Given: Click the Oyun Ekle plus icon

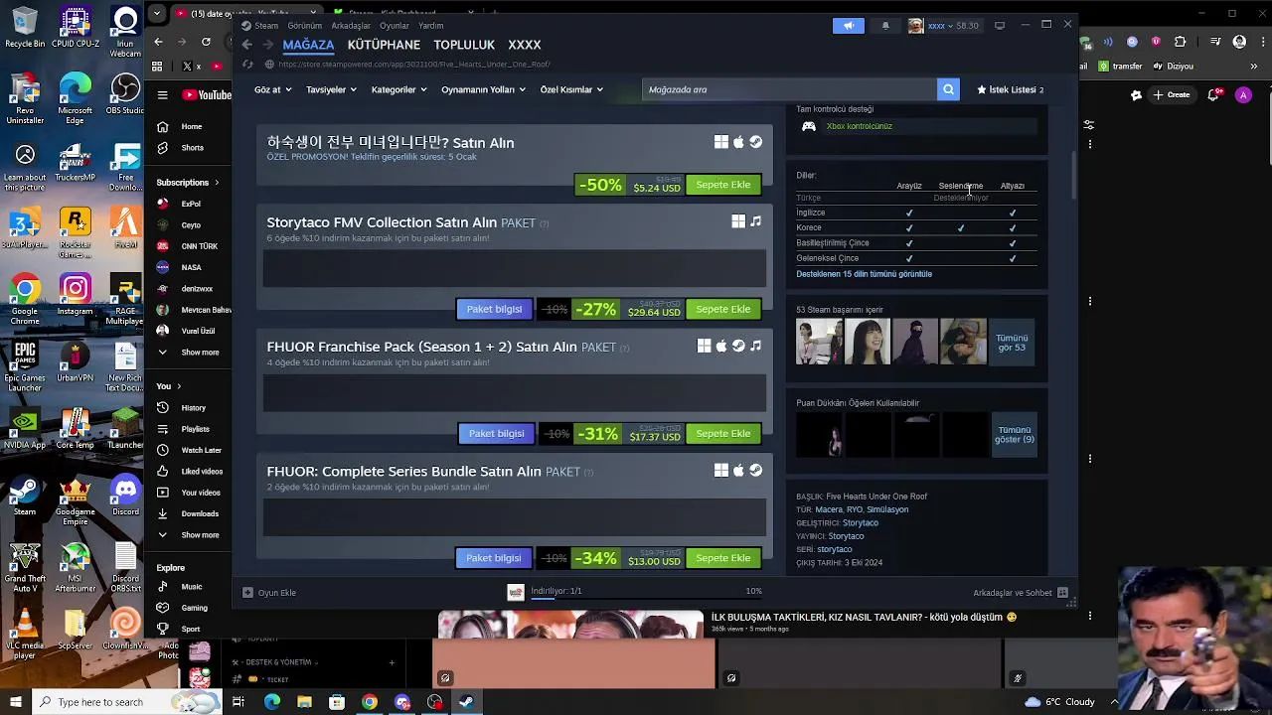Looking at the screenshot, I should [247, 593].
